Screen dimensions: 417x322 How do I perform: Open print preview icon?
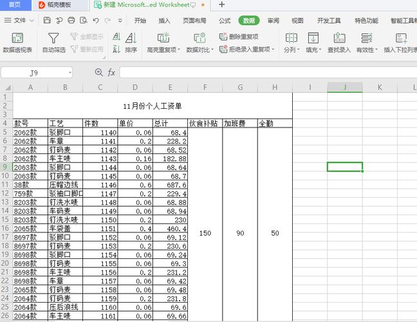[84, 20]
